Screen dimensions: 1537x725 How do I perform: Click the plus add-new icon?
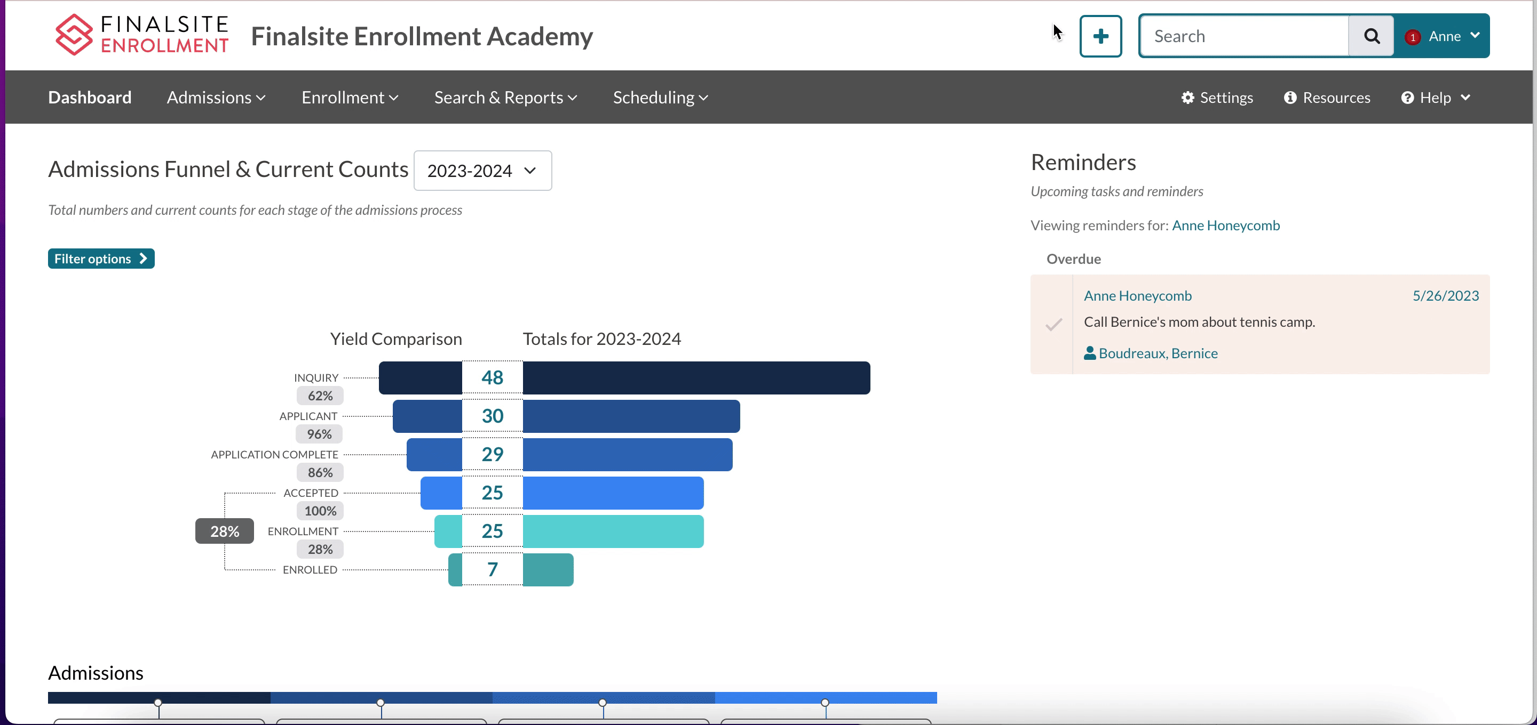[1100, 36]
